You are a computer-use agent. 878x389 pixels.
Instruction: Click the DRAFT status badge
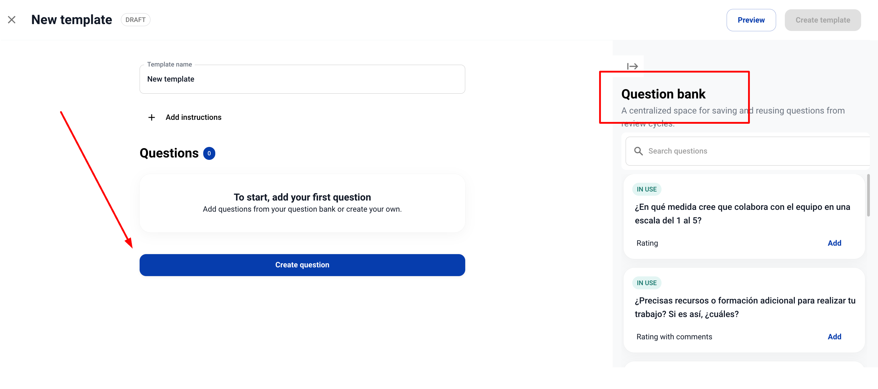135,20
